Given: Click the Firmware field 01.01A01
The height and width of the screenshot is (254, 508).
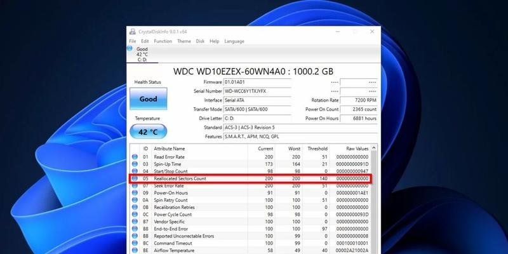Looking at the screenshot, I should click(x=257, y=83).
